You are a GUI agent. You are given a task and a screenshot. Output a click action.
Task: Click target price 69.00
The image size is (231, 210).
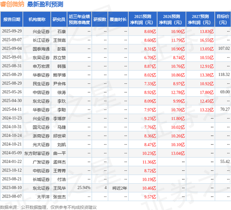pos(225,92)
